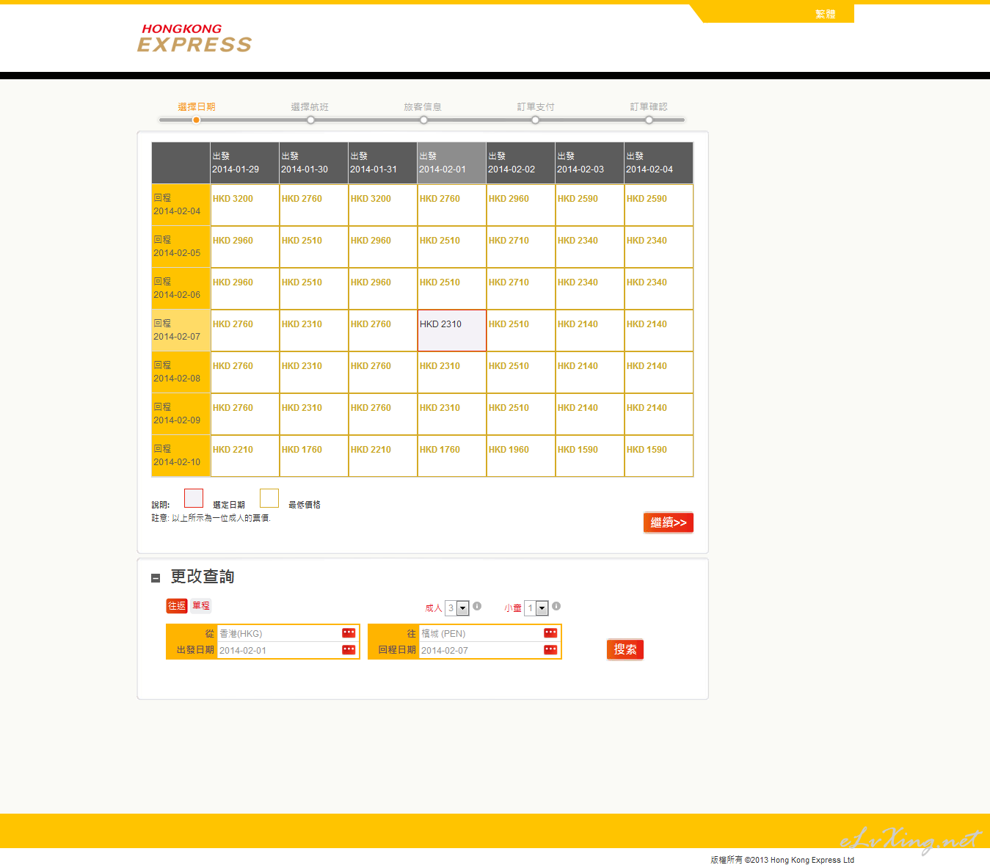The image size is (990, 865).
Task: Select departure column 2014-02-02
Action: [520, 163]
